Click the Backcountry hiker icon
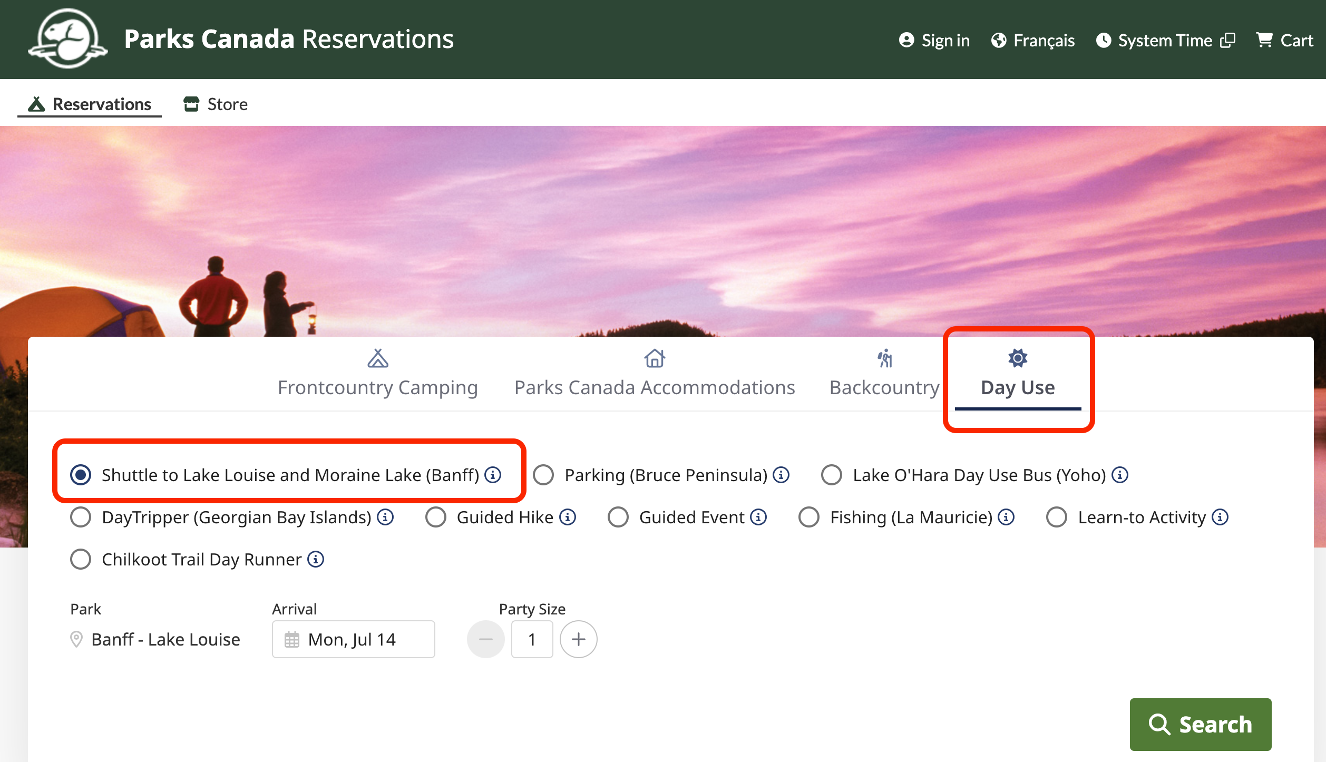1326x762 pixels. [885, 358]
